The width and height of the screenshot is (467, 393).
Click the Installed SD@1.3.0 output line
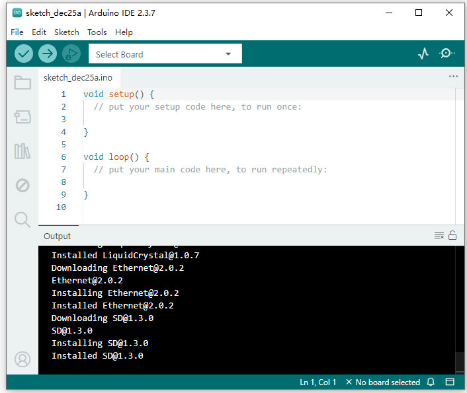97,355
